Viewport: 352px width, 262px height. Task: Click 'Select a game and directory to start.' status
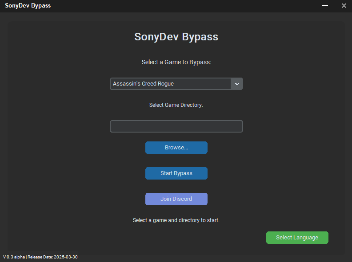[x=176, y=220]
